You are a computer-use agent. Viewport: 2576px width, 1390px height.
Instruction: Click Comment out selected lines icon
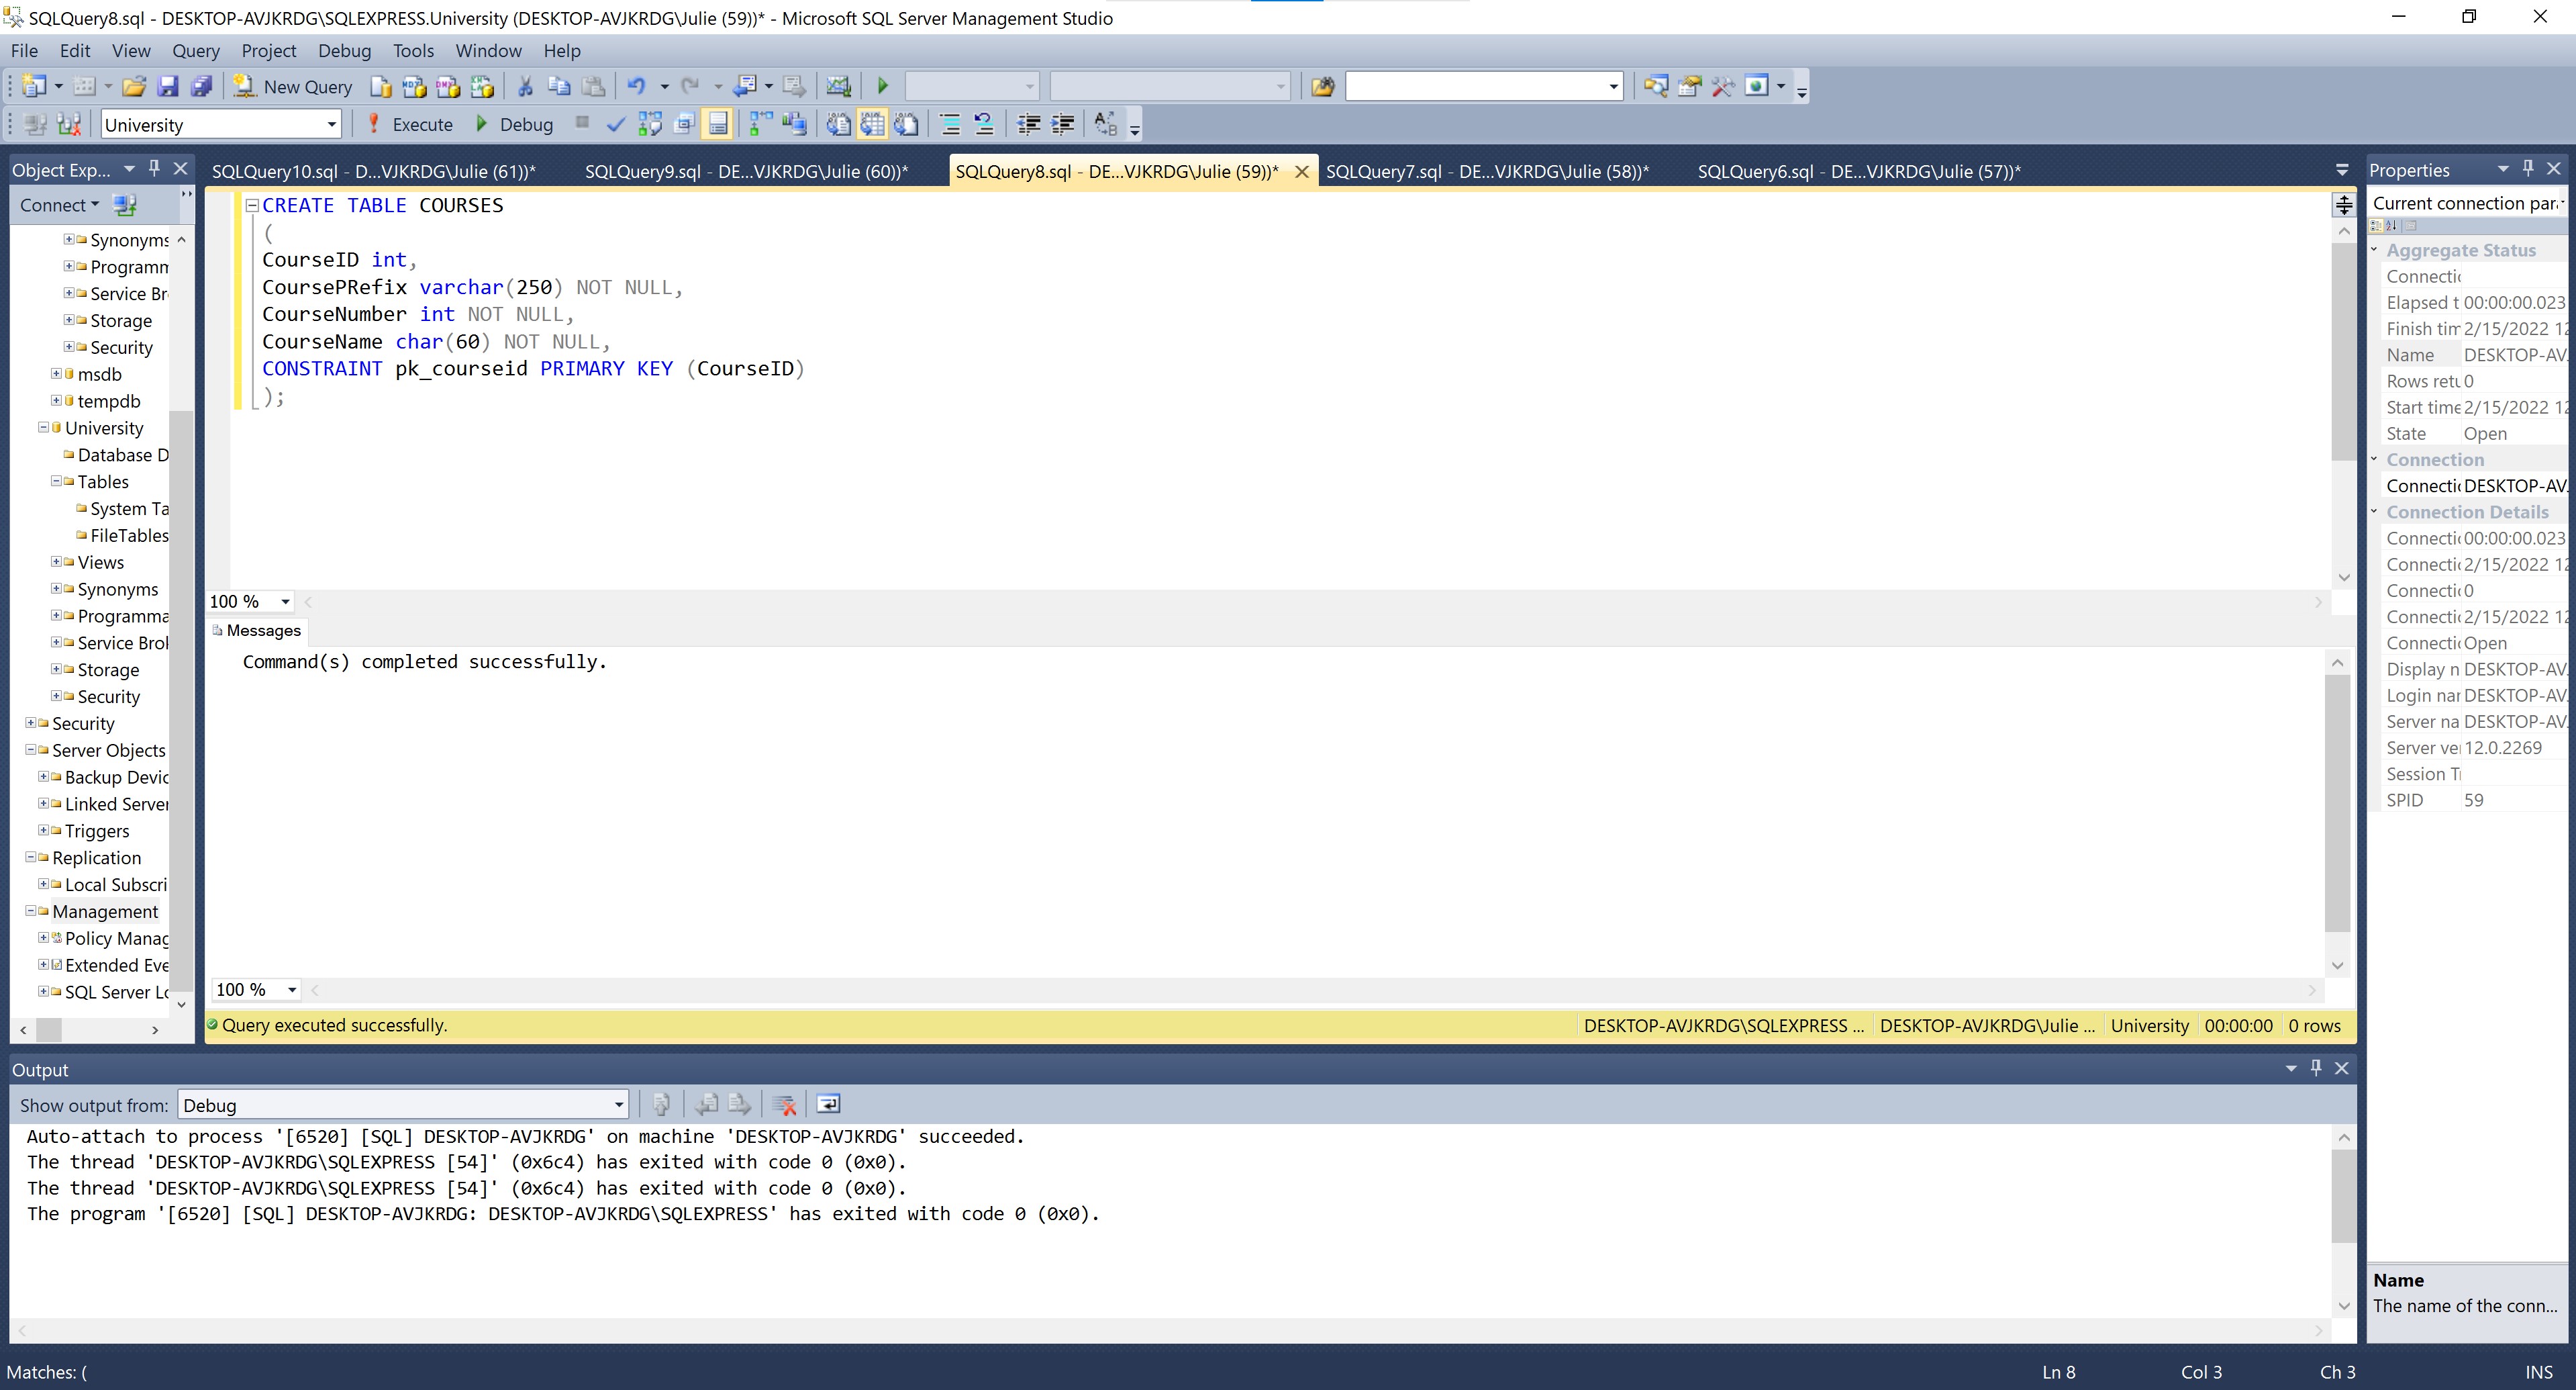pos(950,125)
